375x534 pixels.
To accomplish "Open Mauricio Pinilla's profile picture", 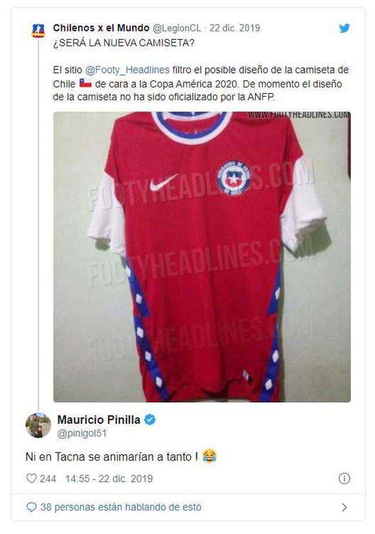I will pyautogui.click(x=38, y=425).
